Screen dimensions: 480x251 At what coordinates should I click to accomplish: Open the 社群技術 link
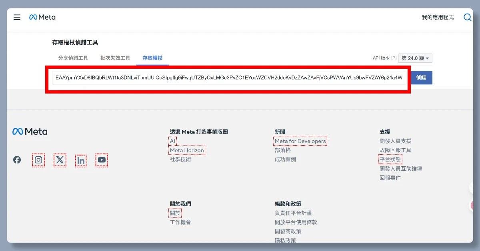click(180, 159)
